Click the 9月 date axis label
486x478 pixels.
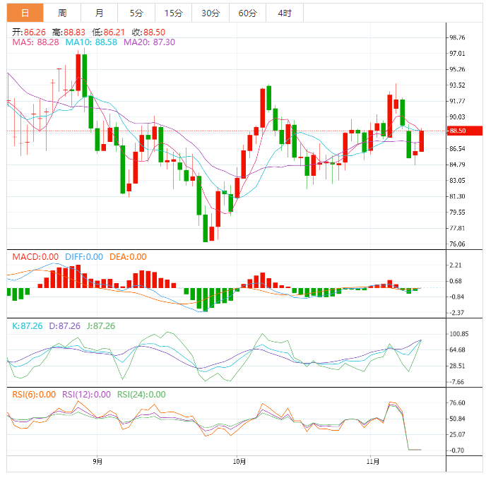[97, 462]
